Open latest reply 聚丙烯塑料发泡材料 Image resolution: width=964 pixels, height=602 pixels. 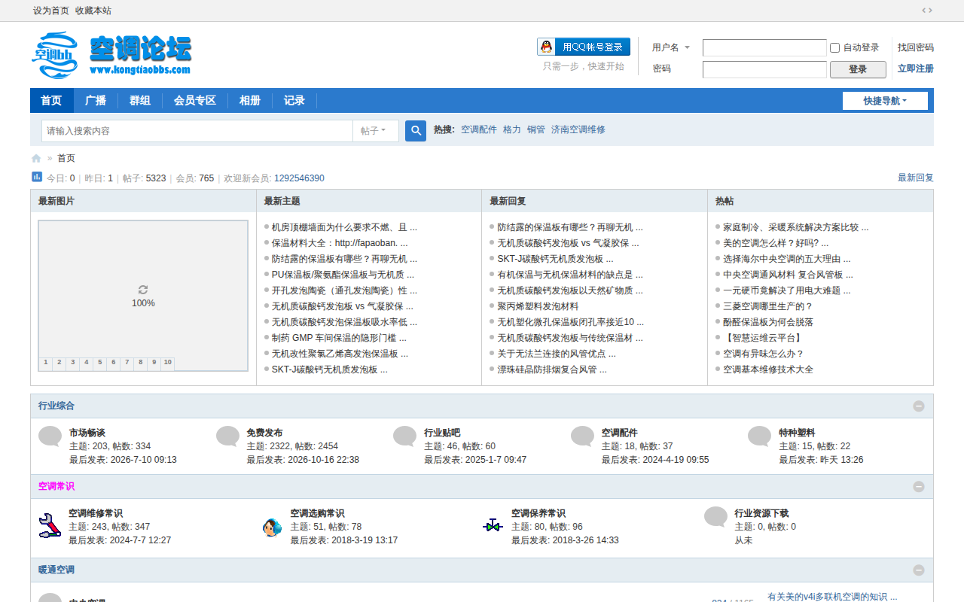tap(538, 306)
